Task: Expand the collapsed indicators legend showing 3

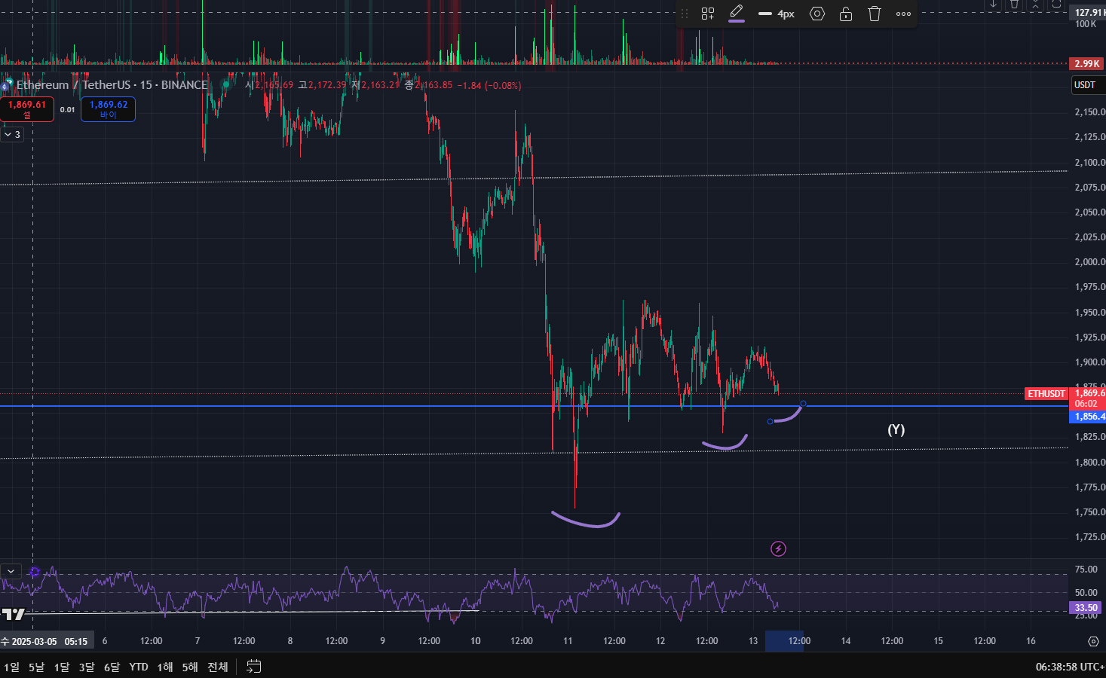Action: pos(12,134)
